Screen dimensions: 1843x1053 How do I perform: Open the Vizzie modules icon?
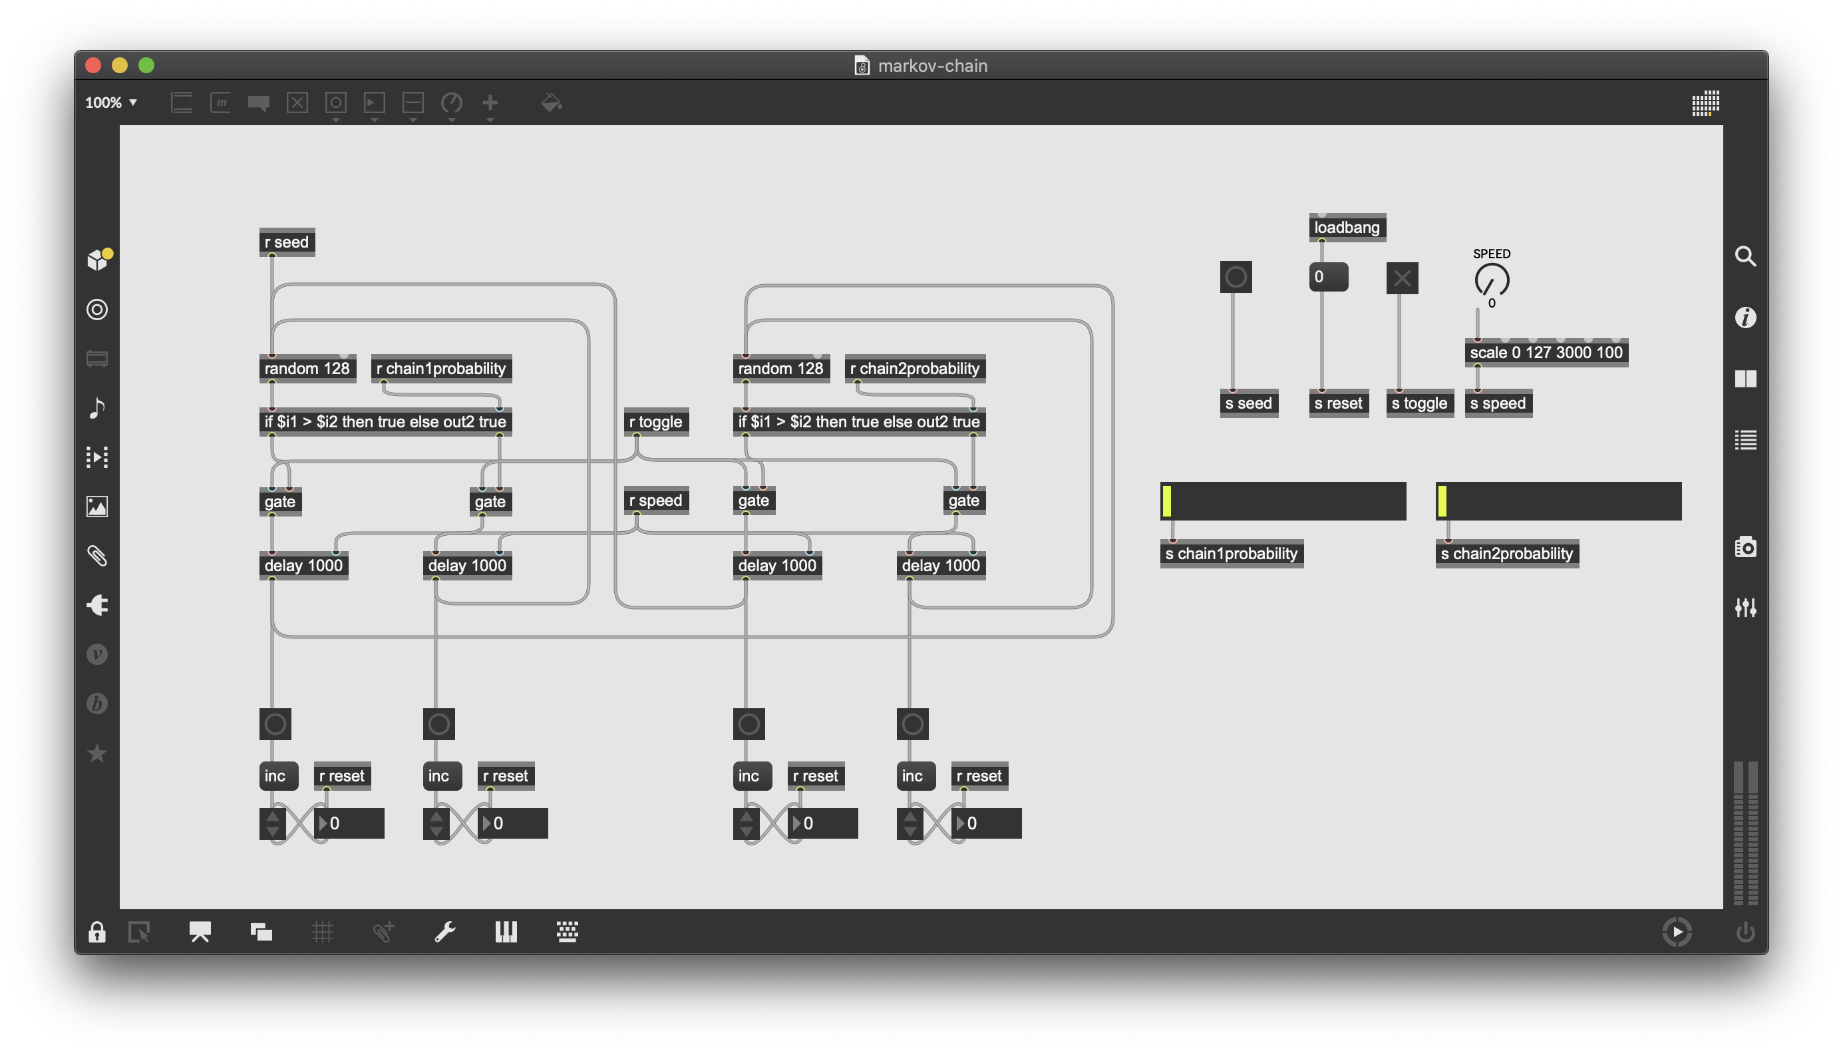click(x=98, y=654)
